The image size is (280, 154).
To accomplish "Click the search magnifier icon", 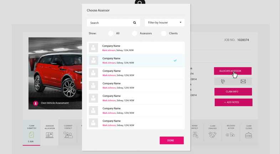I will click(x=134, y=23).
